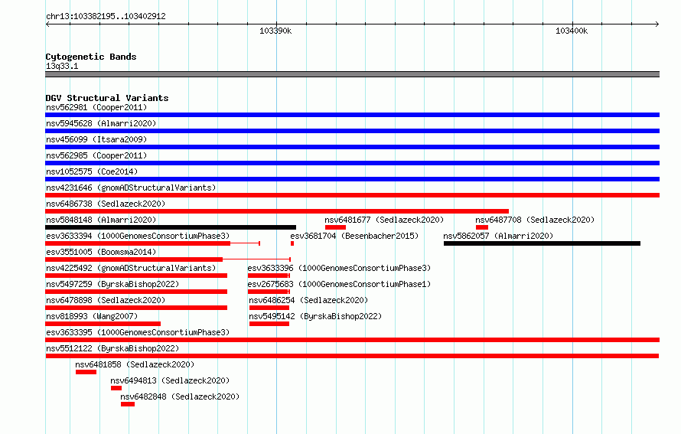Open the nsv1052575 (Coe2014) variant
Viewport: 681px width, 434px height.
click(92, 171)
